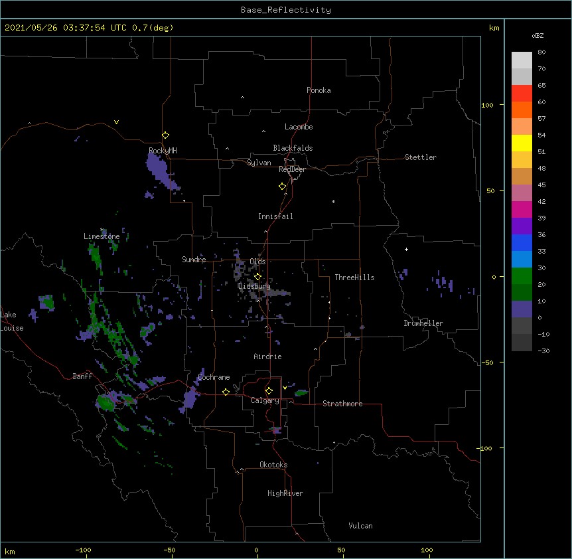Click the asterisk marker above Limestone
The height and width of the screenshot is (559, 572).
pyautogui.click(x=102, y=230)
